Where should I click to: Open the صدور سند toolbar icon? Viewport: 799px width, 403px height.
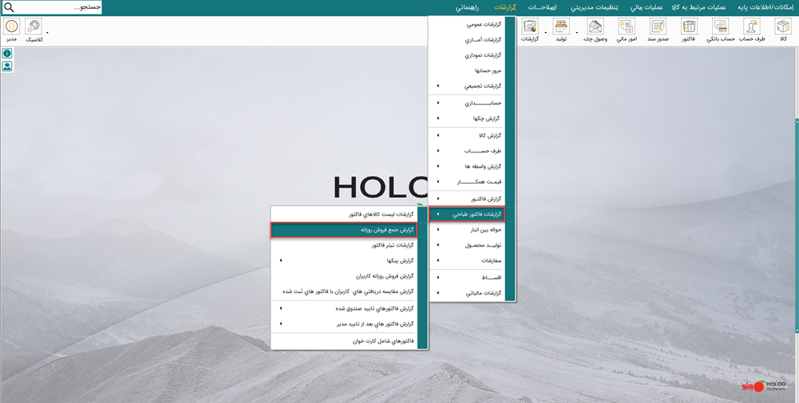pyautogui.click(x=658, y=30)
